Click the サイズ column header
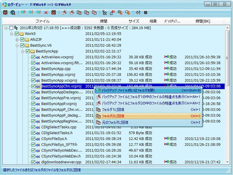The width and height of the screenshot is (233, 175). click(x=134, y=21)
